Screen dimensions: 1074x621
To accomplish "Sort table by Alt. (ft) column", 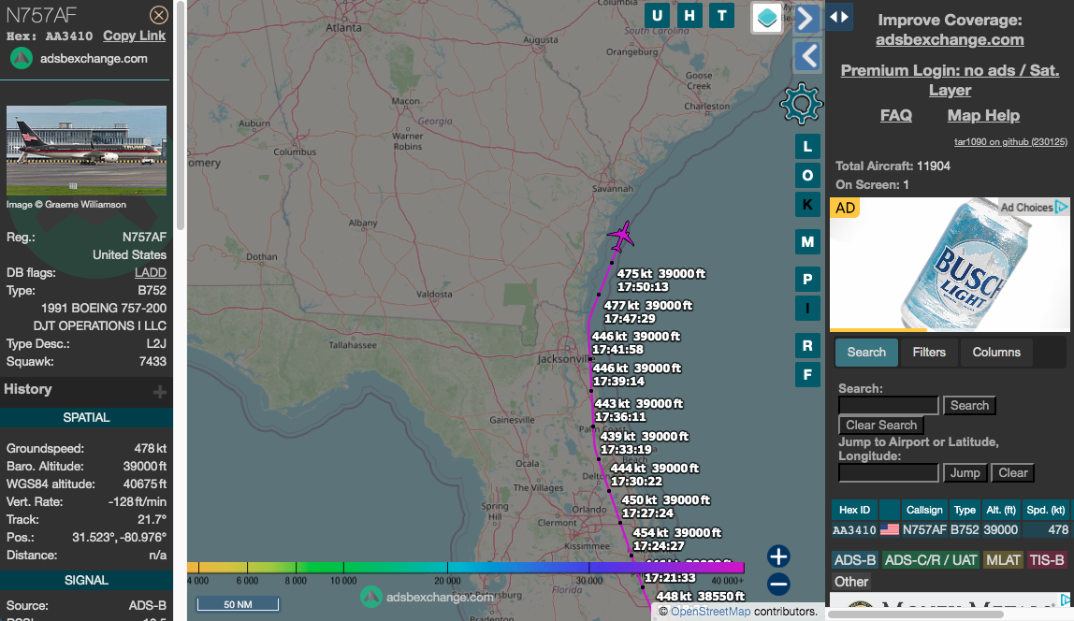I will click(x=1001, y=510).
